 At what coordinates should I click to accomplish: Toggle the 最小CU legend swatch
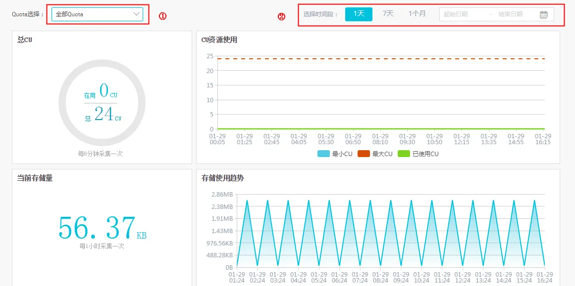click(x=323, y=154)
